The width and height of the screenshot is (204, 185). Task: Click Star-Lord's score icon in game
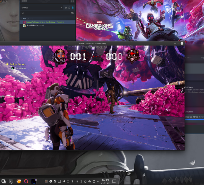(x=60, y=56)
